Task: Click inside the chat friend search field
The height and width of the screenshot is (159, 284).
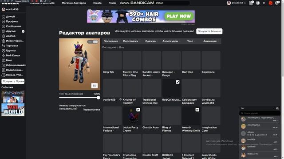Action: 260,113
